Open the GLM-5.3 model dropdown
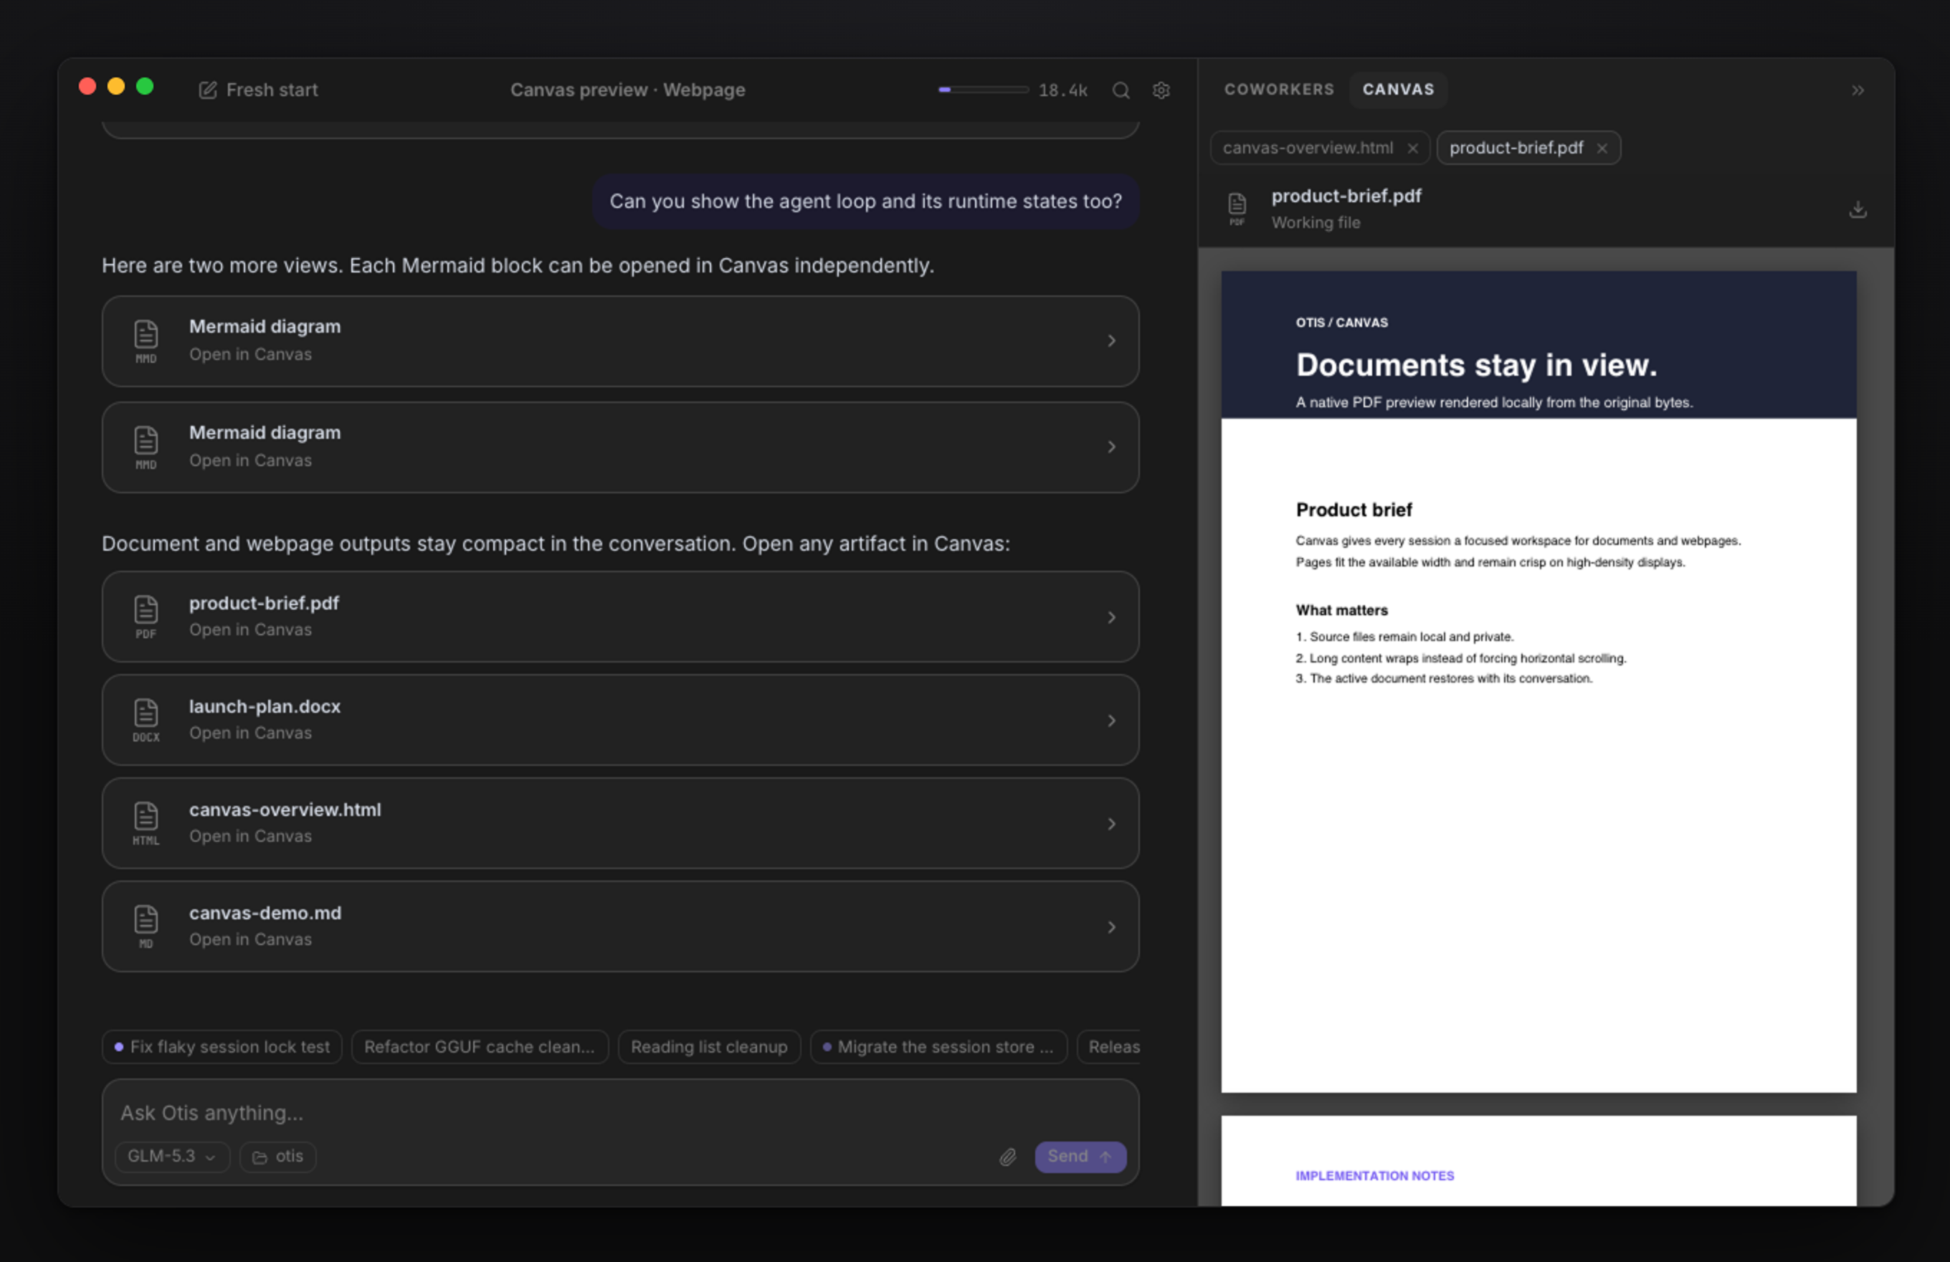 (172, 1157)
